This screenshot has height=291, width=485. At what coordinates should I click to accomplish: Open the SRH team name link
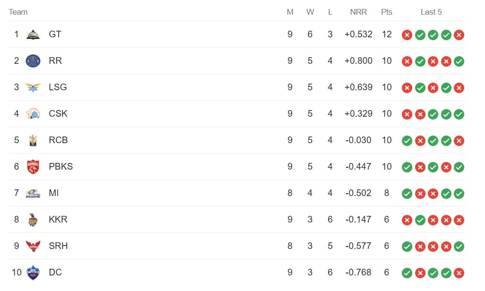coord(58,246)
